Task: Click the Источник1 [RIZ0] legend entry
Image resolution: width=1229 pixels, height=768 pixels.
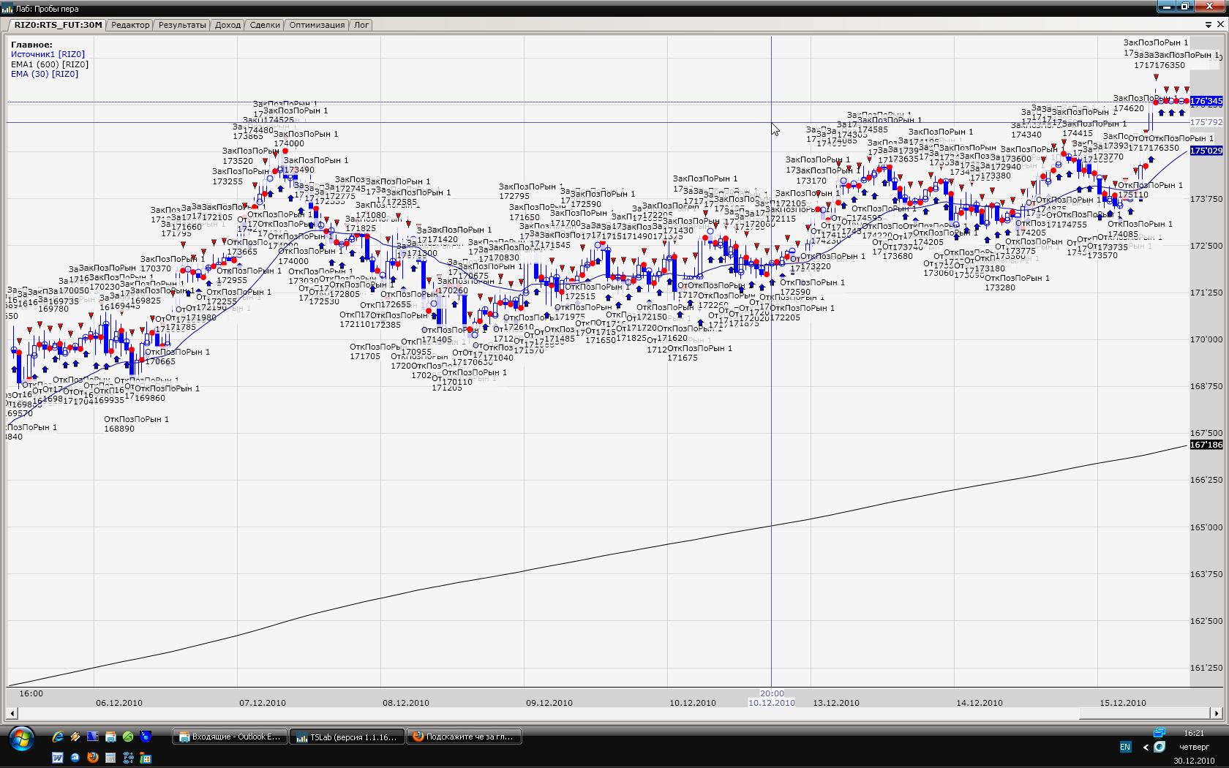Action: coord(48,54)
